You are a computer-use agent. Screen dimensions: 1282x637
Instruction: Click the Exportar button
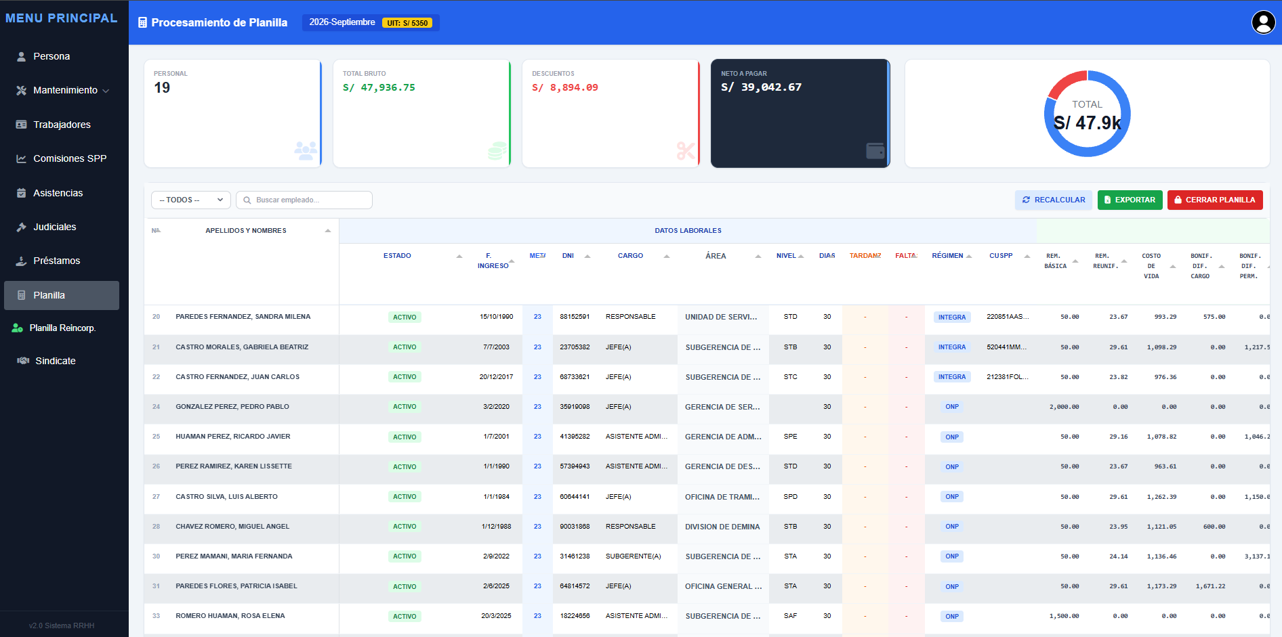[x=1130, y=200]
